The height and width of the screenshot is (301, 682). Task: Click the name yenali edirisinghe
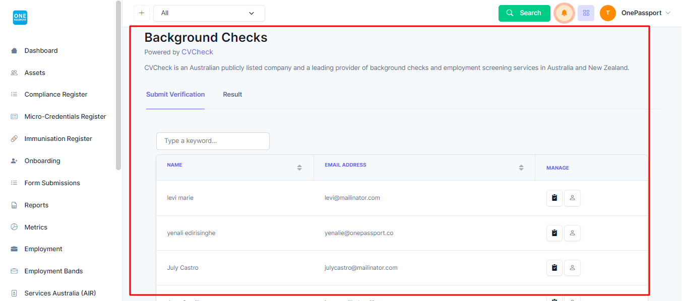tap(191, 233)
